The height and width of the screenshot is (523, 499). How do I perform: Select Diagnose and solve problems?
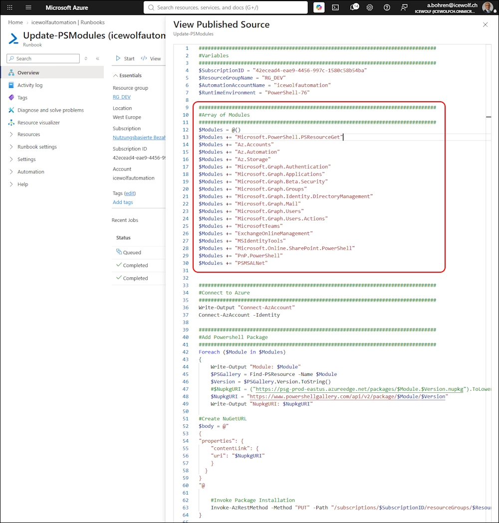(x=51, y=110)
